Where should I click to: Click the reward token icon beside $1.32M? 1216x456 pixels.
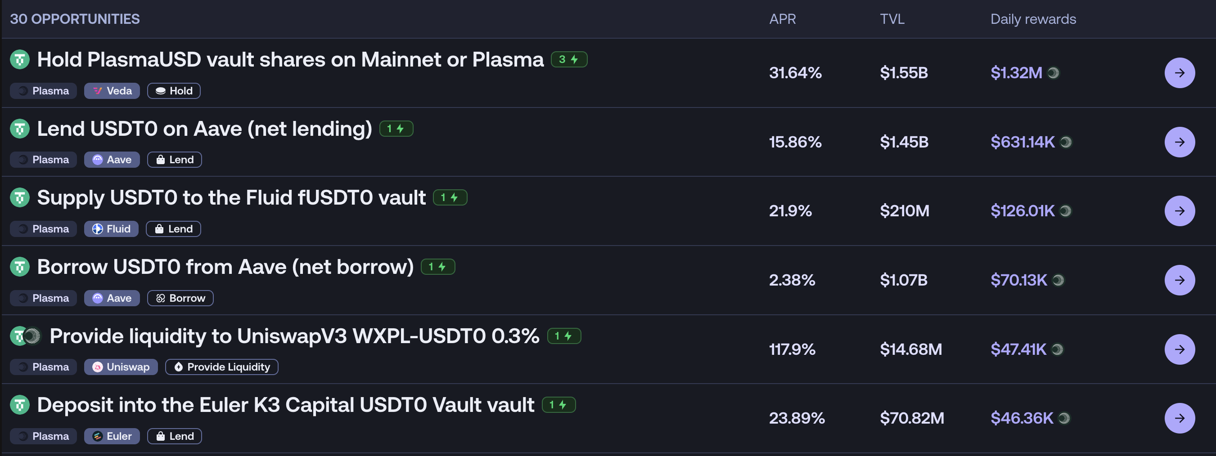pos(1053,73)
